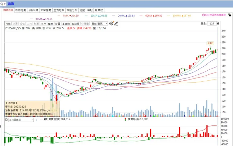Click the 事件日: 20250825 tooltip line
The width and height of the screenshot is (233, 146).
[x=16, y=107]
